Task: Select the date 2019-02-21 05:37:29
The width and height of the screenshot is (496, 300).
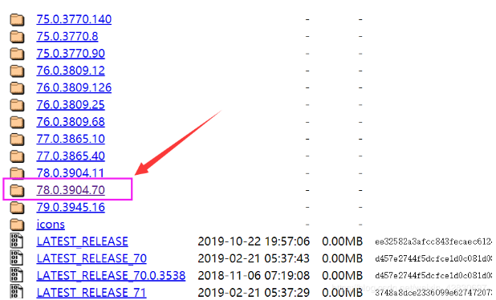Action: pyautogui.click(x=254, y=293)
